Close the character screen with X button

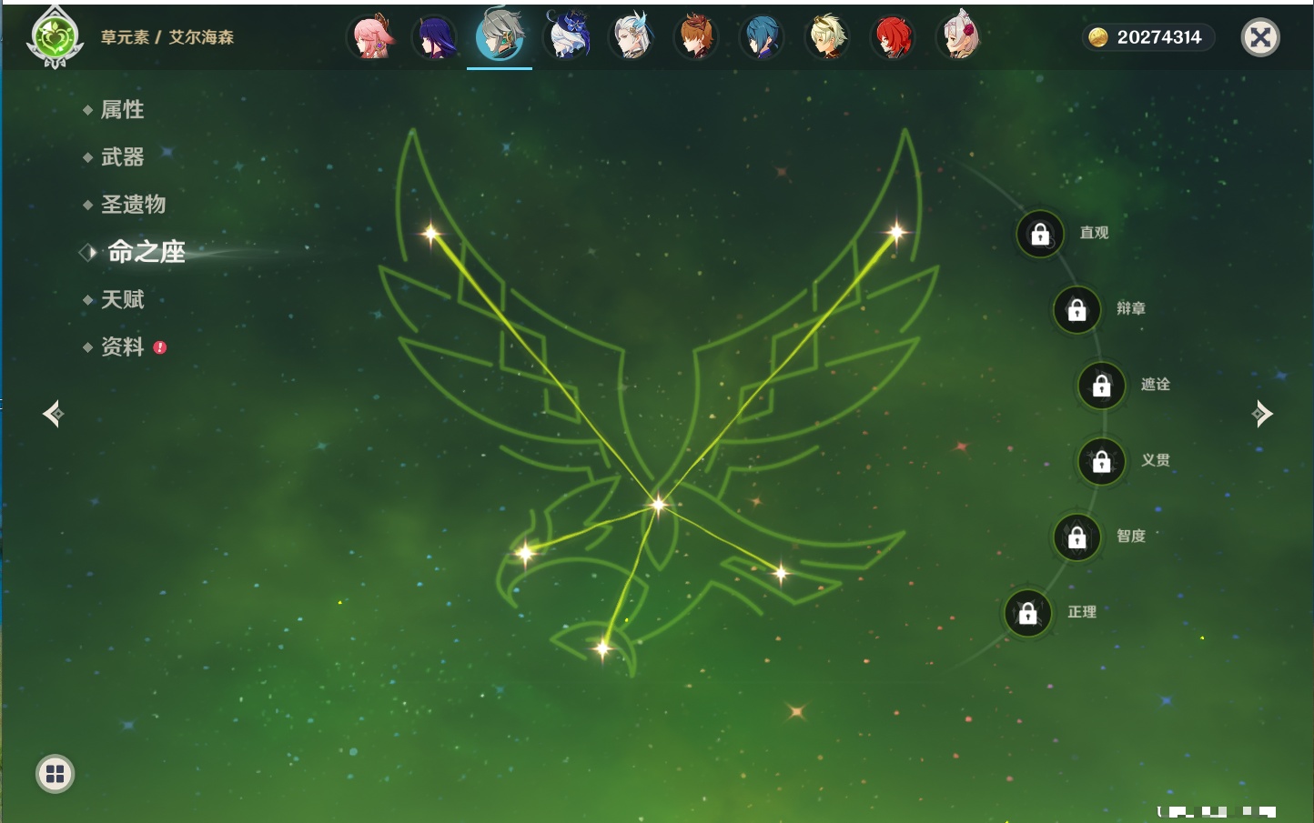click(x=1260, y=37)
